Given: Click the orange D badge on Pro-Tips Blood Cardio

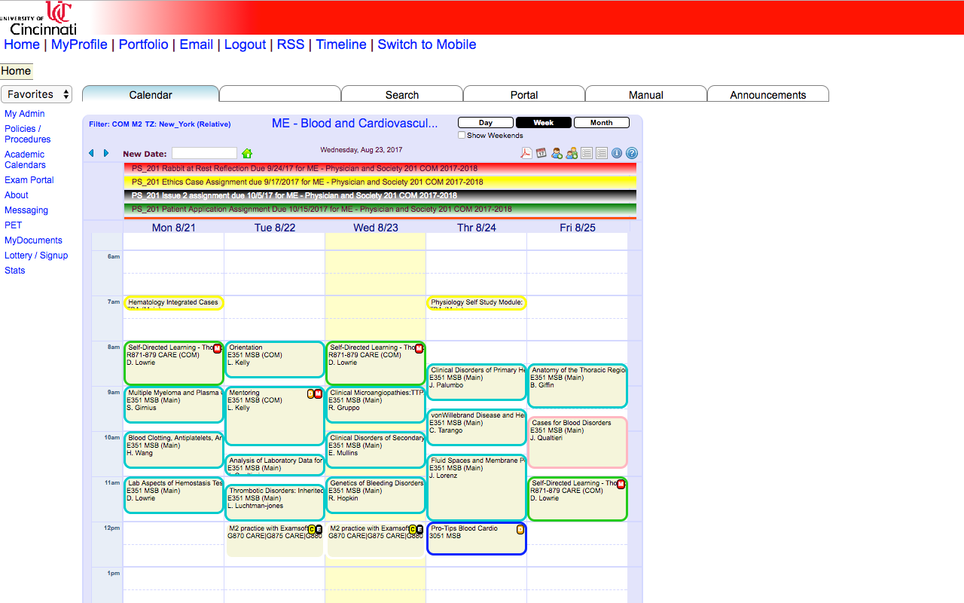Looking at the screenshot, I should (x=520, y=529).
